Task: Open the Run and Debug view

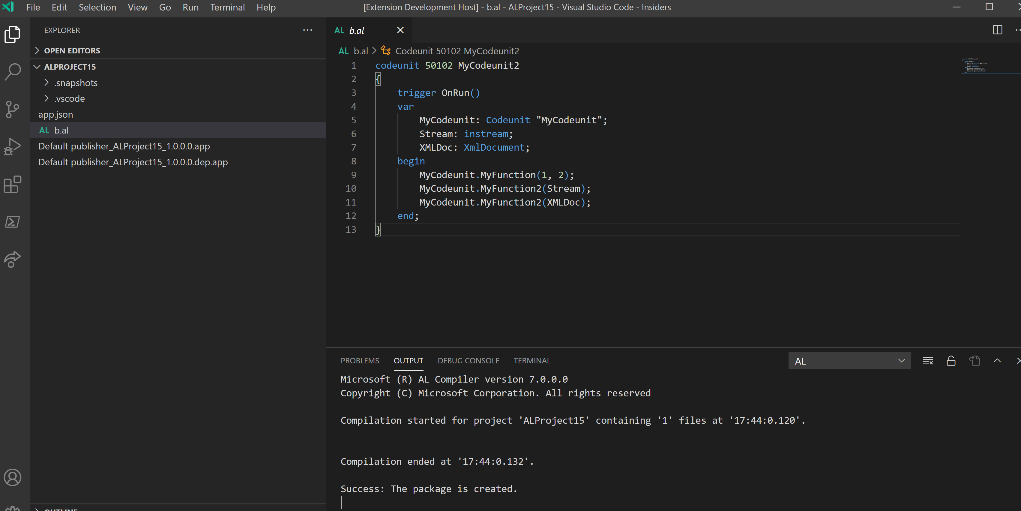Action: click(12, 146)
